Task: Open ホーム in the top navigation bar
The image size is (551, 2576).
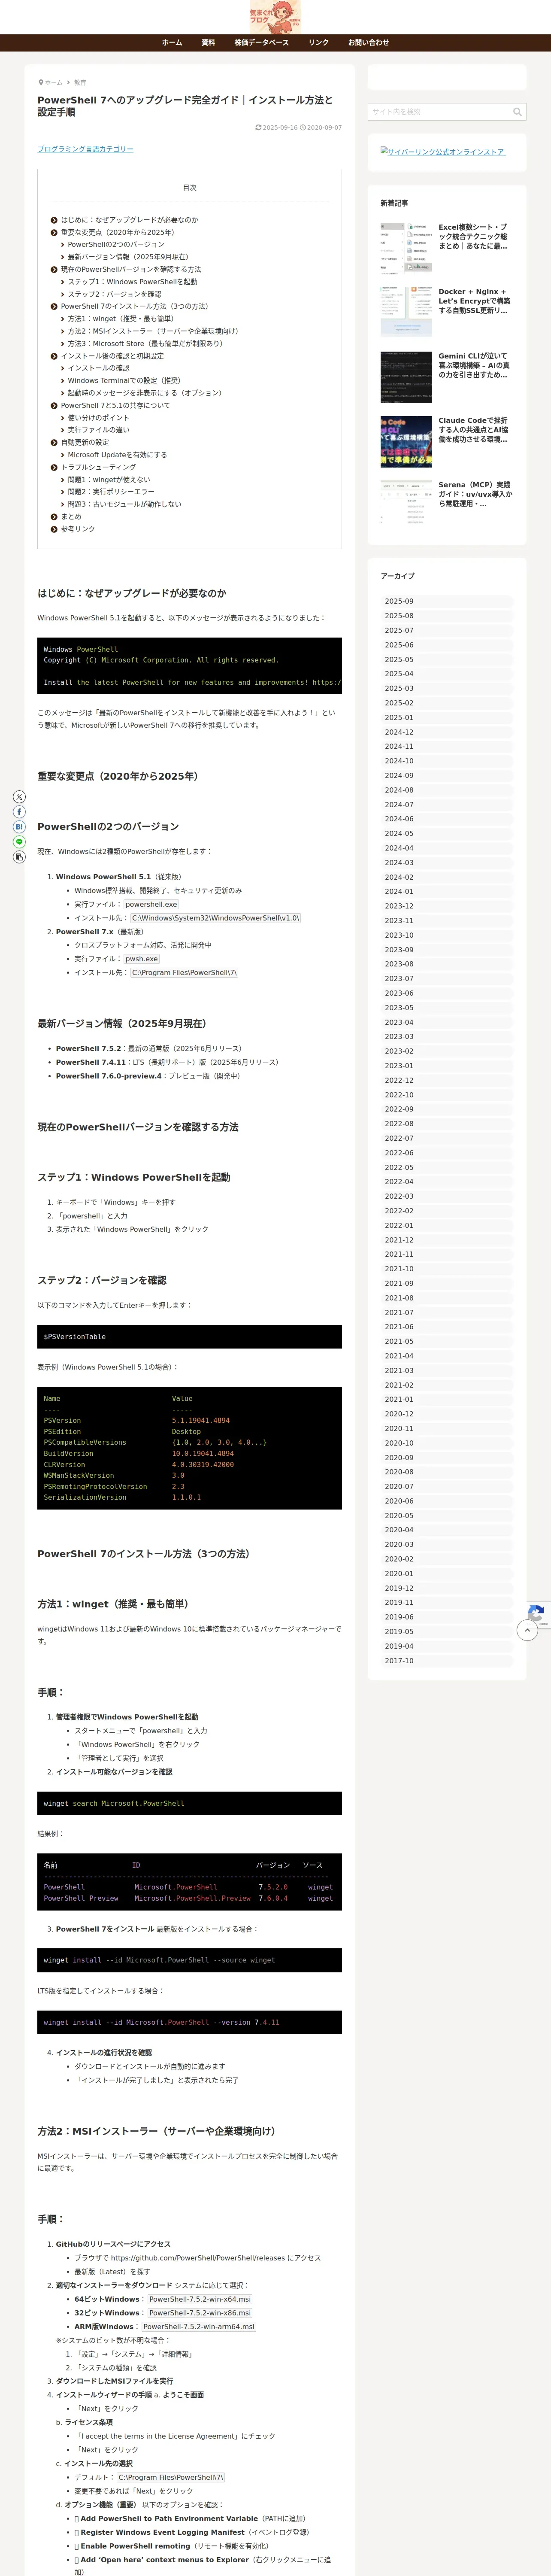Action: (x=172, y=43)
